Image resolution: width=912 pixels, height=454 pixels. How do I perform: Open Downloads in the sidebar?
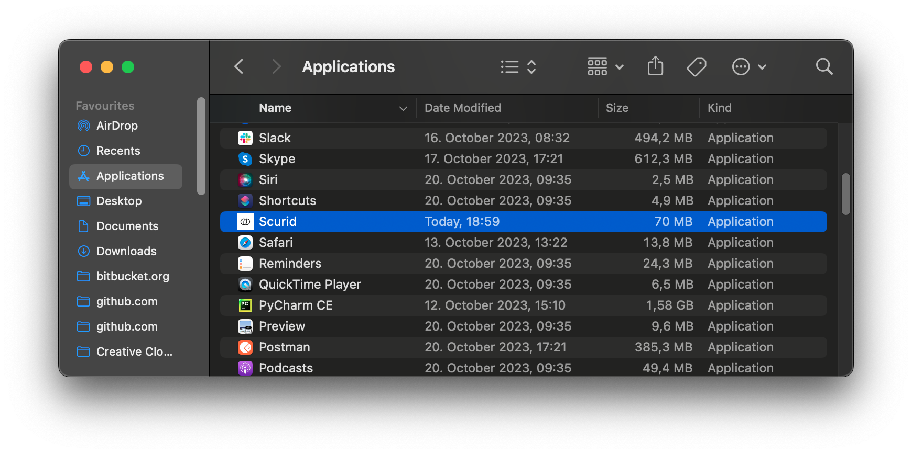[x=126, y=251]
